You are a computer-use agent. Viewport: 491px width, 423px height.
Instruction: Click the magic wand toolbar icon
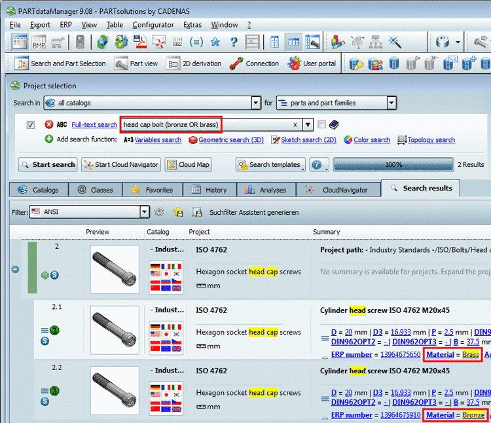395,42
